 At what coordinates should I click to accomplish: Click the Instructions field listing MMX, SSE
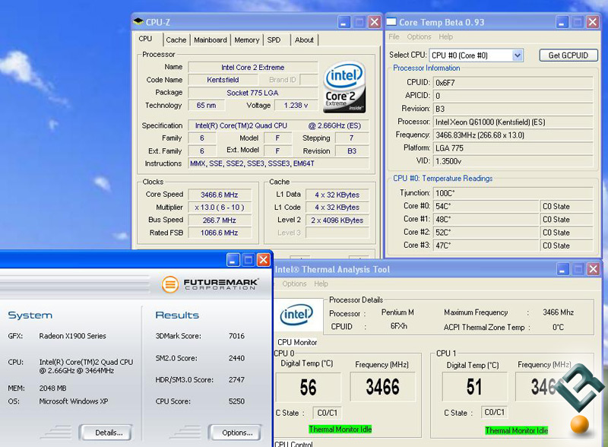click(x=278, y=163)
